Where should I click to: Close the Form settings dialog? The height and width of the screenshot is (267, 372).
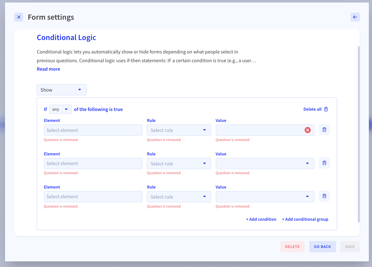pos(19,17)
